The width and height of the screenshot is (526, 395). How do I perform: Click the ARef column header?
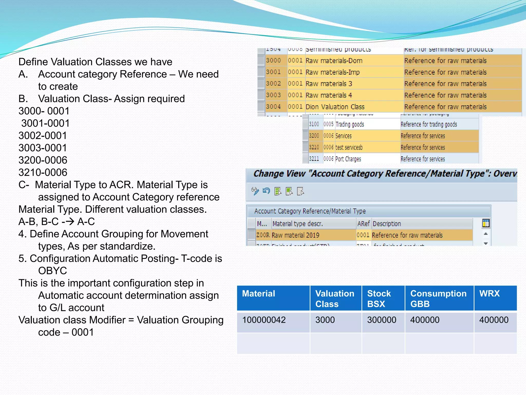363,224
